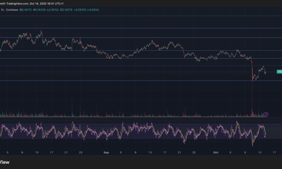Click the latest candlestick at chart's right end

[265, 72]
